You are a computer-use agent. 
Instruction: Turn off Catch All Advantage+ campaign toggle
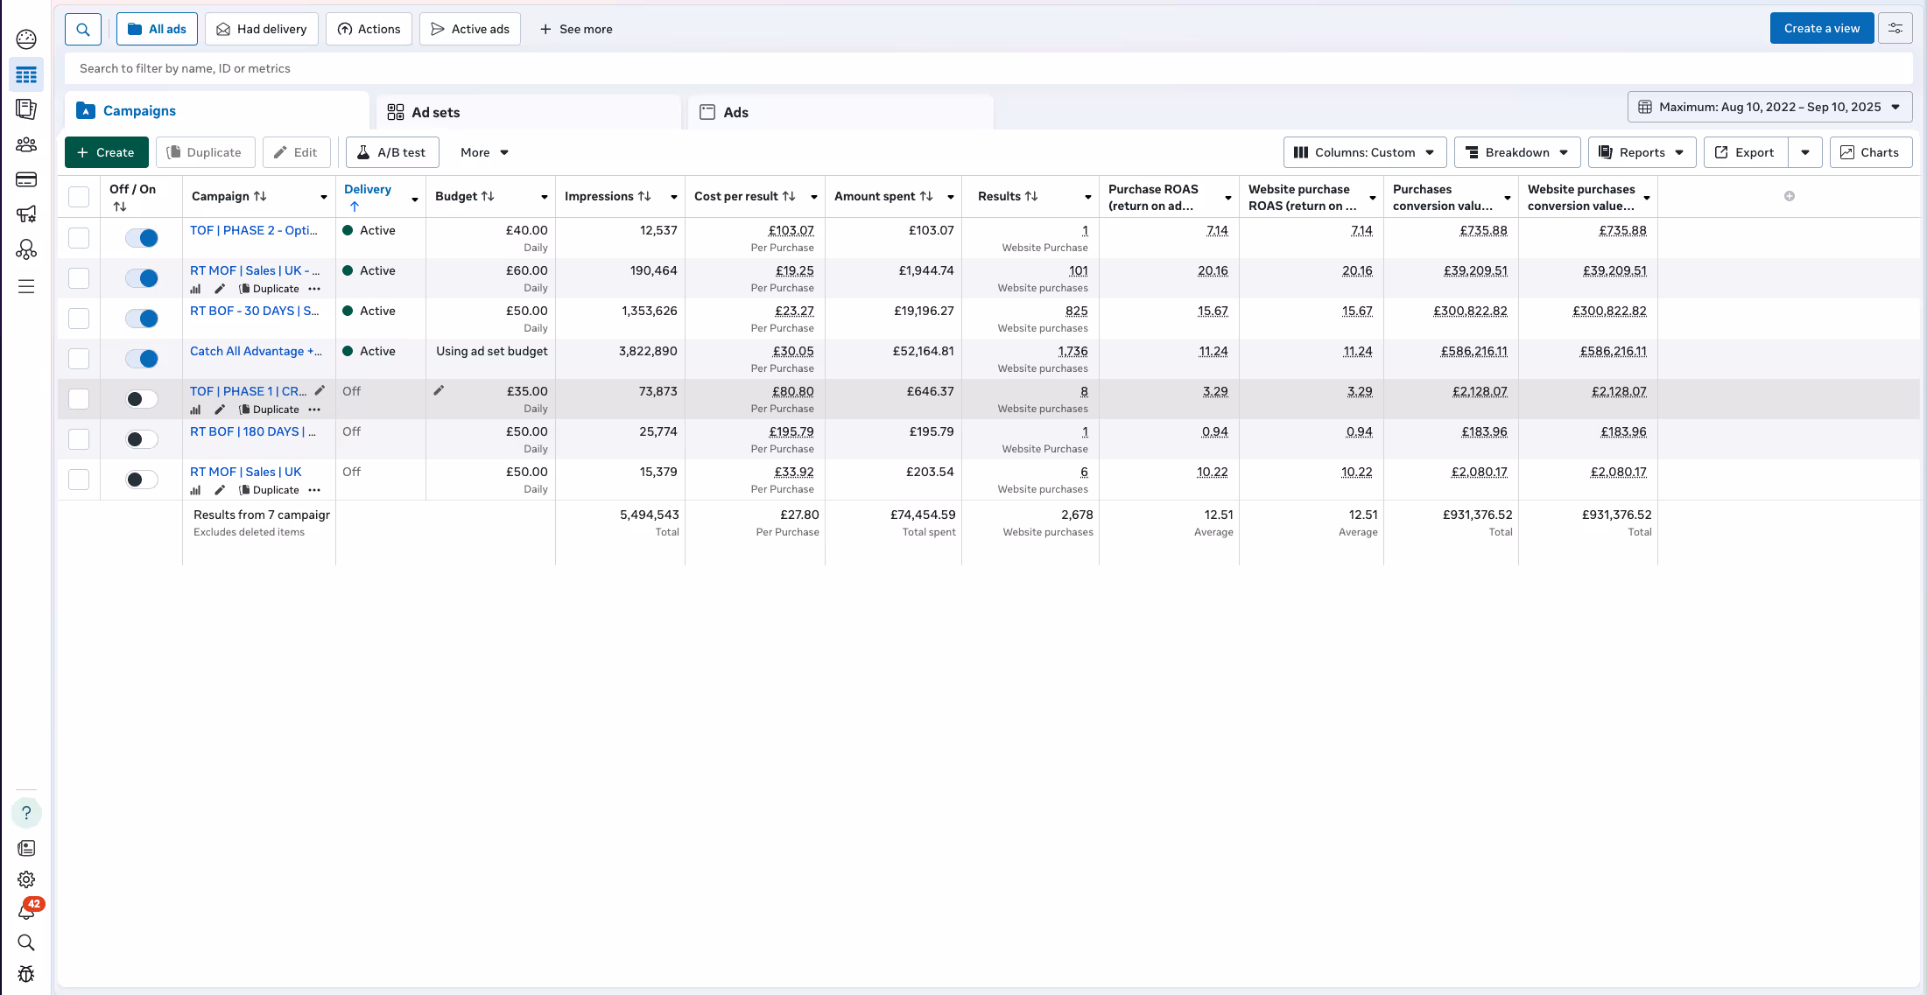pyautogui.click(x=142, y=359)
